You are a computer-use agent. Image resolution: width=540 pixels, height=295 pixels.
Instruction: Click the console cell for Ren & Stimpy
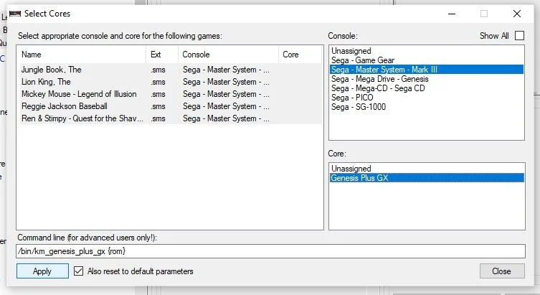(x=227, y=118)
